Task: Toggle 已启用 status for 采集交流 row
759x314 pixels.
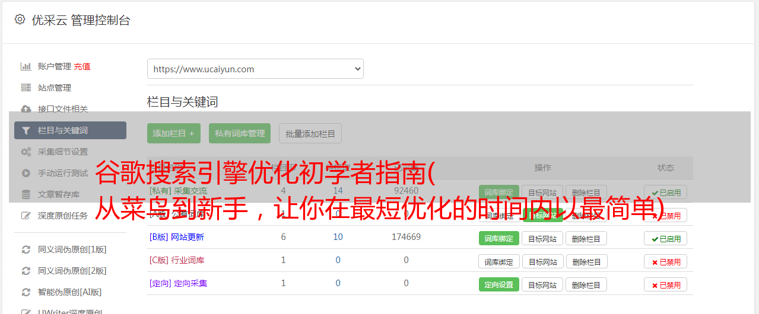Action: click(666, 193)
